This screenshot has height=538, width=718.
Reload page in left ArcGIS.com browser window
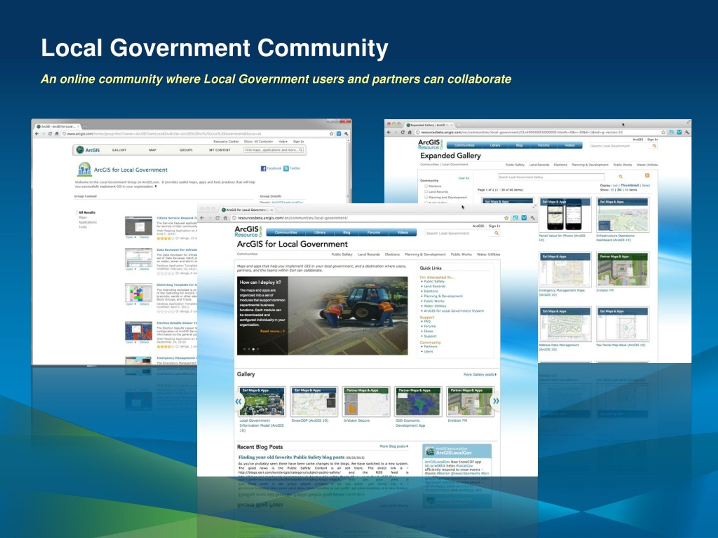coord(50,134)
